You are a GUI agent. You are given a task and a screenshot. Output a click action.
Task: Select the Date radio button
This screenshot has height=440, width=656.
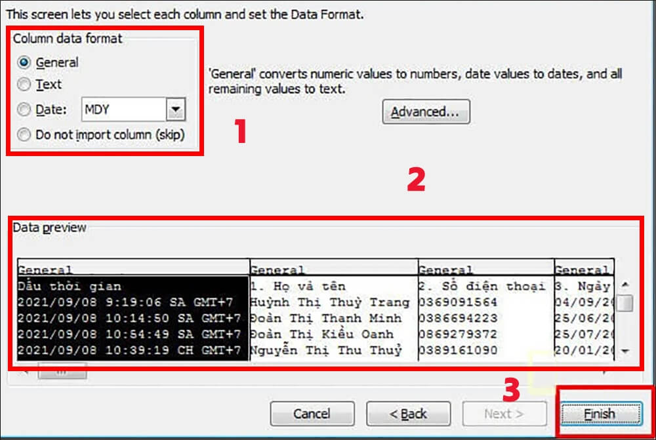(24, 109)
